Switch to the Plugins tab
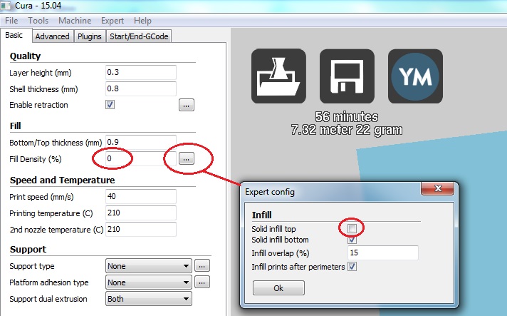507x316 pixels. pyautogui.click(x=90, y=36)
